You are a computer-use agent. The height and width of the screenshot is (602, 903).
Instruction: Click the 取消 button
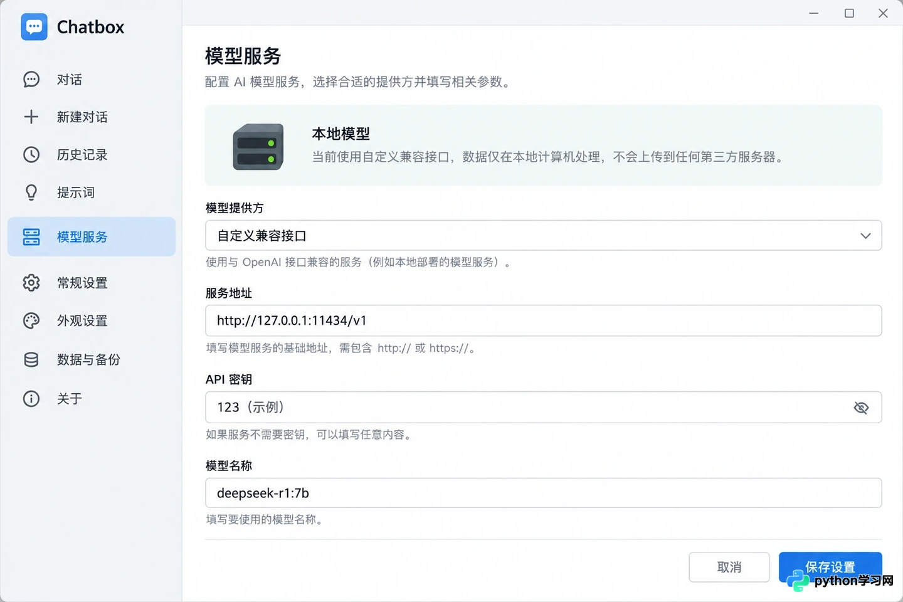tap(729, 567)
